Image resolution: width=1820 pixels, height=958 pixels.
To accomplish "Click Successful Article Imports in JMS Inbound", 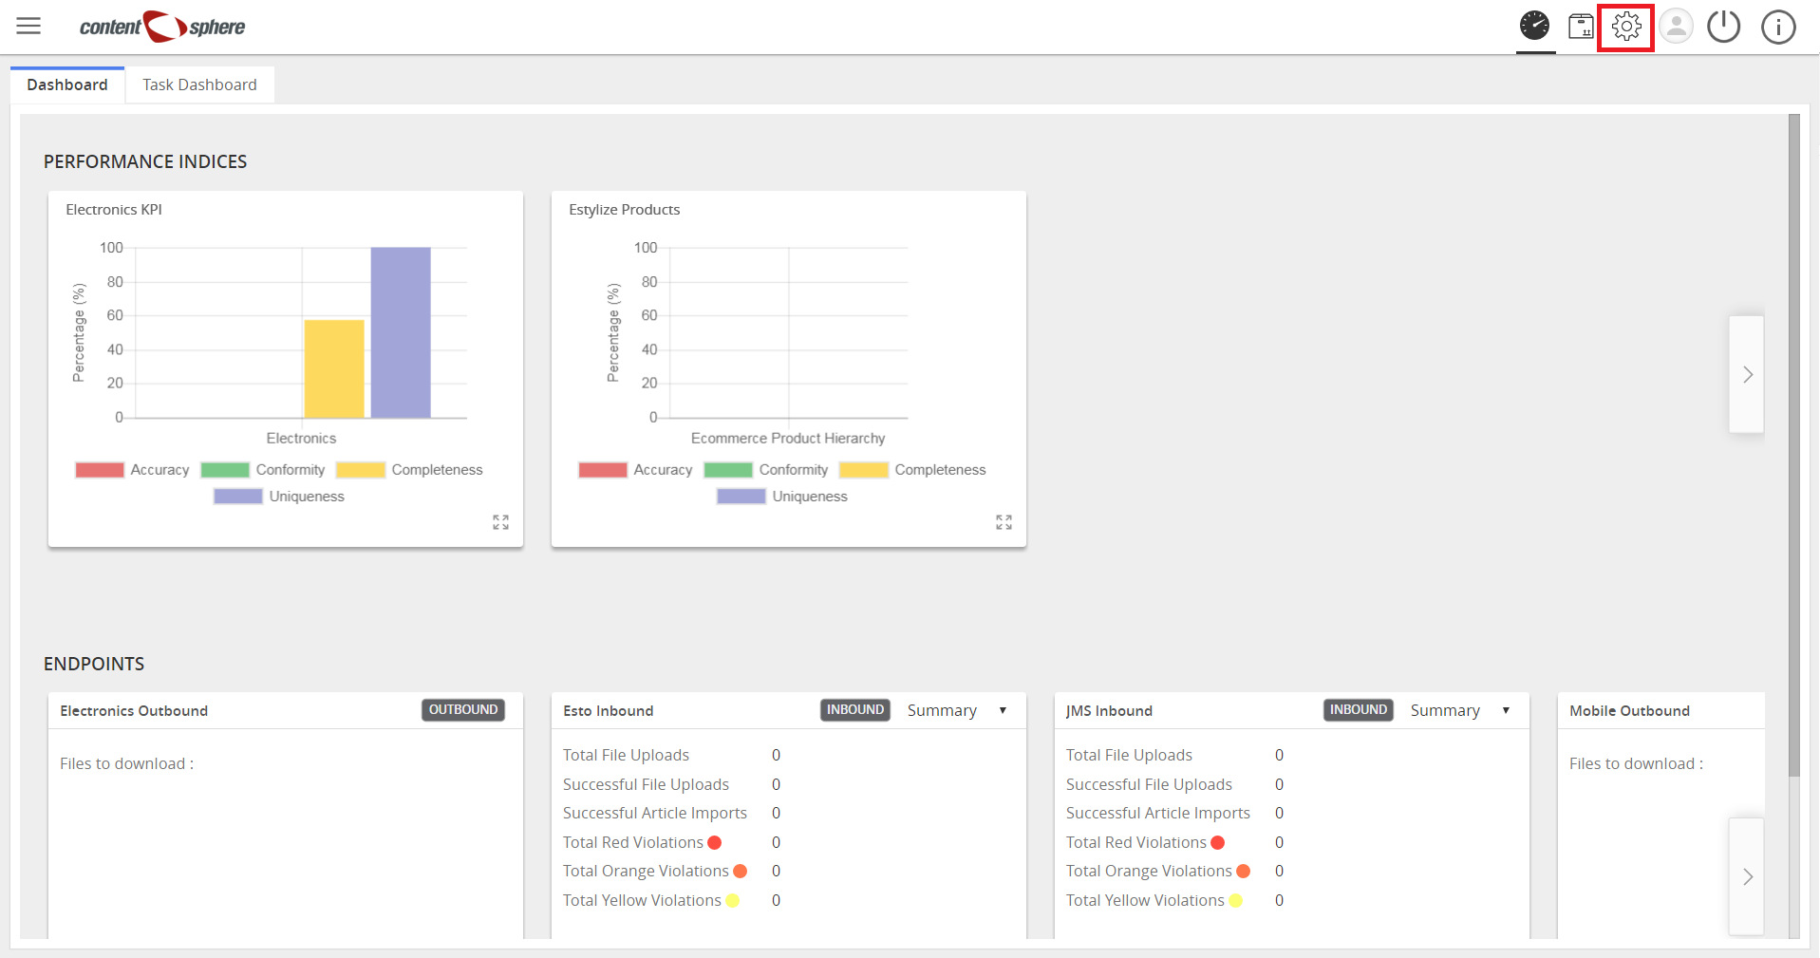I will [x=1158, y=813].
